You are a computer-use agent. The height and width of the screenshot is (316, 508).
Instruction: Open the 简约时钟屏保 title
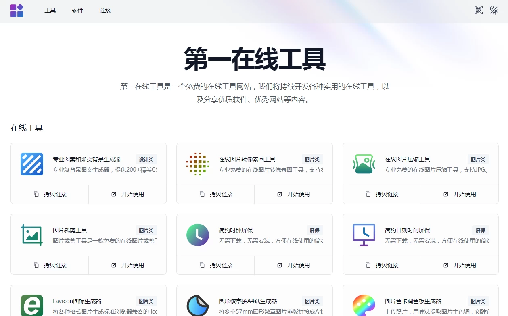236,230
